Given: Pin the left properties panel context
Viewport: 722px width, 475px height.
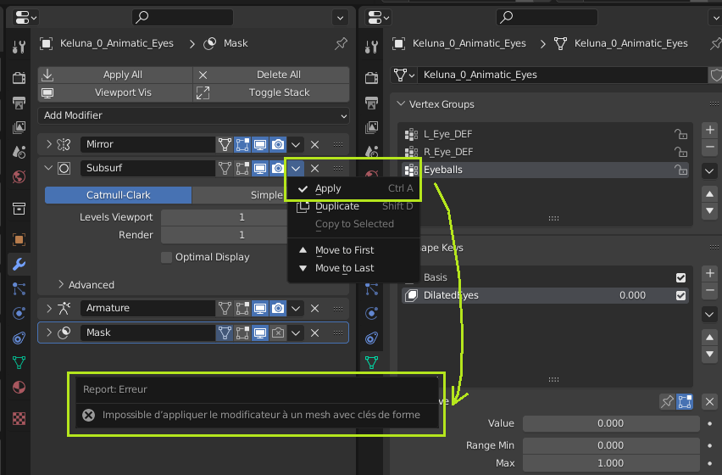Looking at the screenshot, I should pos(341,44).
